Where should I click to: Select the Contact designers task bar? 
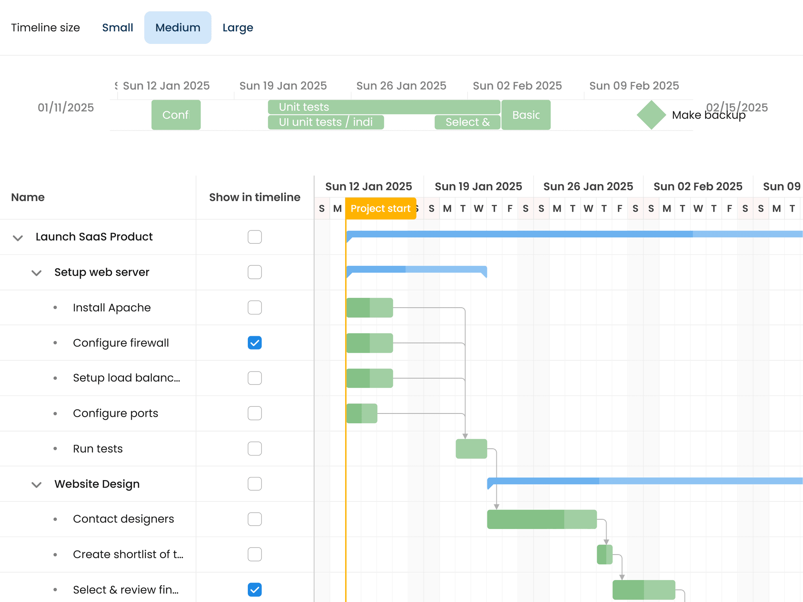tap(541, 519)
